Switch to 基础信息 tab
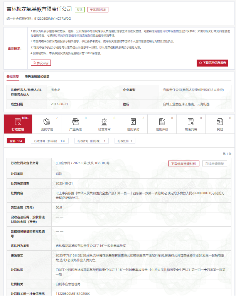Viewport: 236px width, 296px height. pyautogui.click(x=13, y=77)
